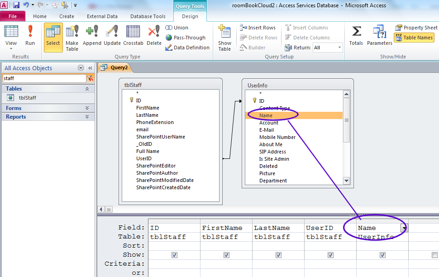Click the UserInfo field list scrollbar down arrow
Image resolution: width=439 pixels, height=277 pixels.
pyautogui.click(x=347, y=181)
